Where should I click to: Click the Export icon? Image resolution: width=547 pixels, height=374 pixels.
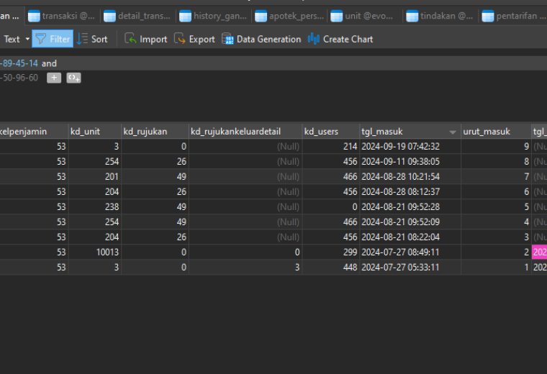[x=179, y=39]
